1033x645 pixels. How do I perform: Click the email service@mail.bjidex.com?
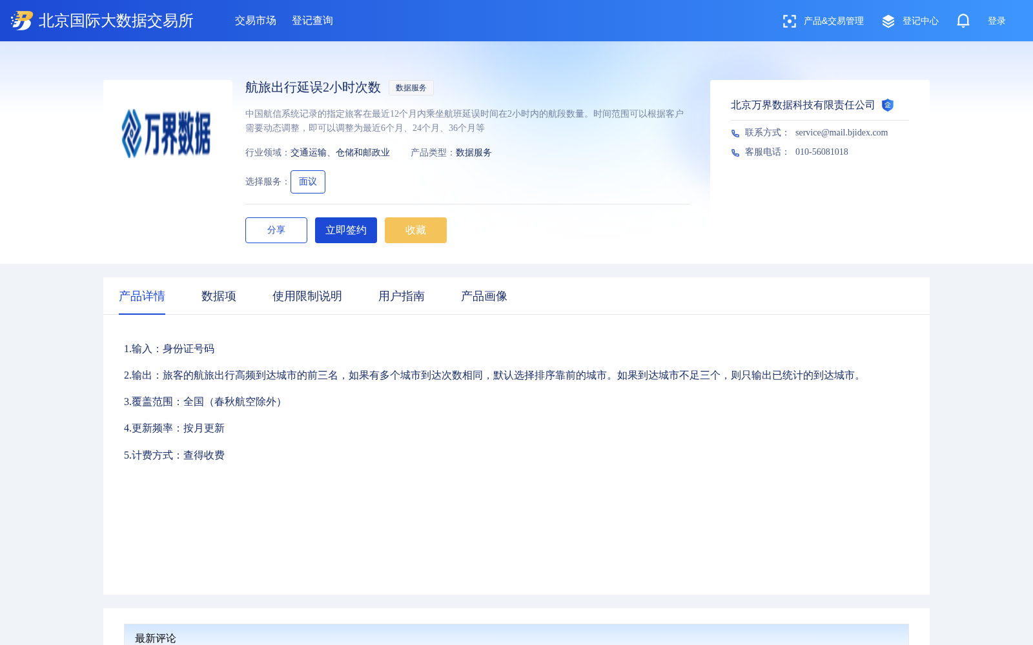tap(841, 133)
